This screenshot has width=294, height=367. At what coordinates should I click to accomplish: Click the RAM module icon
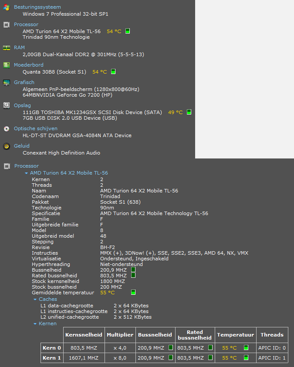7,48
